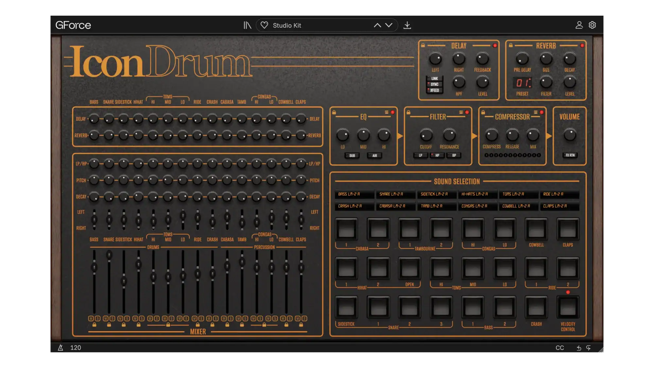654x368 pixels.
Task: Lock the EQ section with its padlock
Action: coord(334,112)
